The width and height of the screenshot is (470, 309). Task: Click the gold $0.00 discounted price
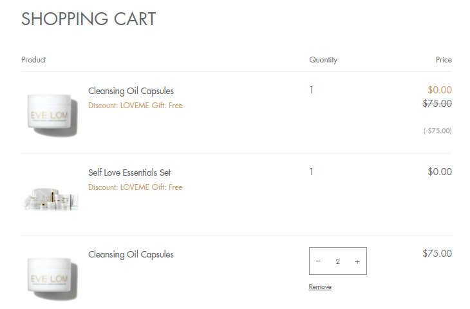(440, 89)
